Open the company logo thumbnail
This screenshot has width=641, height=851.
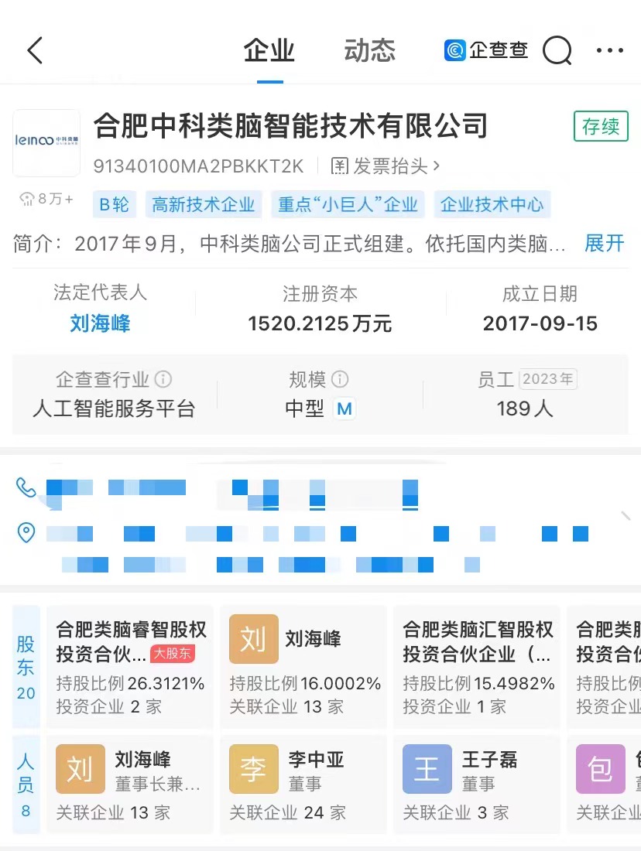tap(46, 143)
